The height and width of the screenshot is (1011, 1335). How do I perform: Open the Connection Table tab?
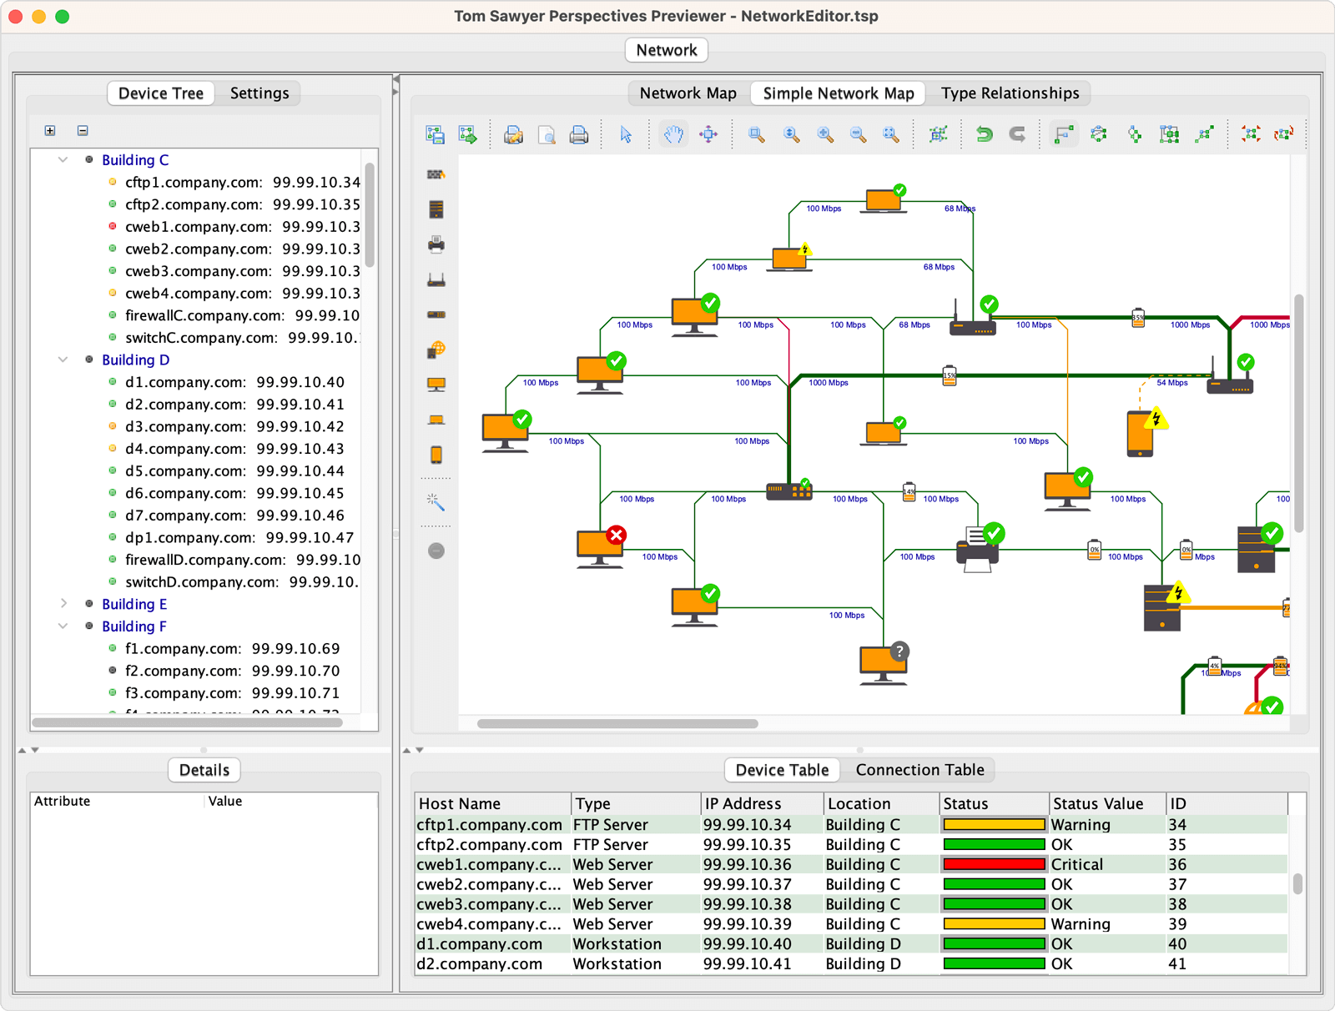920,770
